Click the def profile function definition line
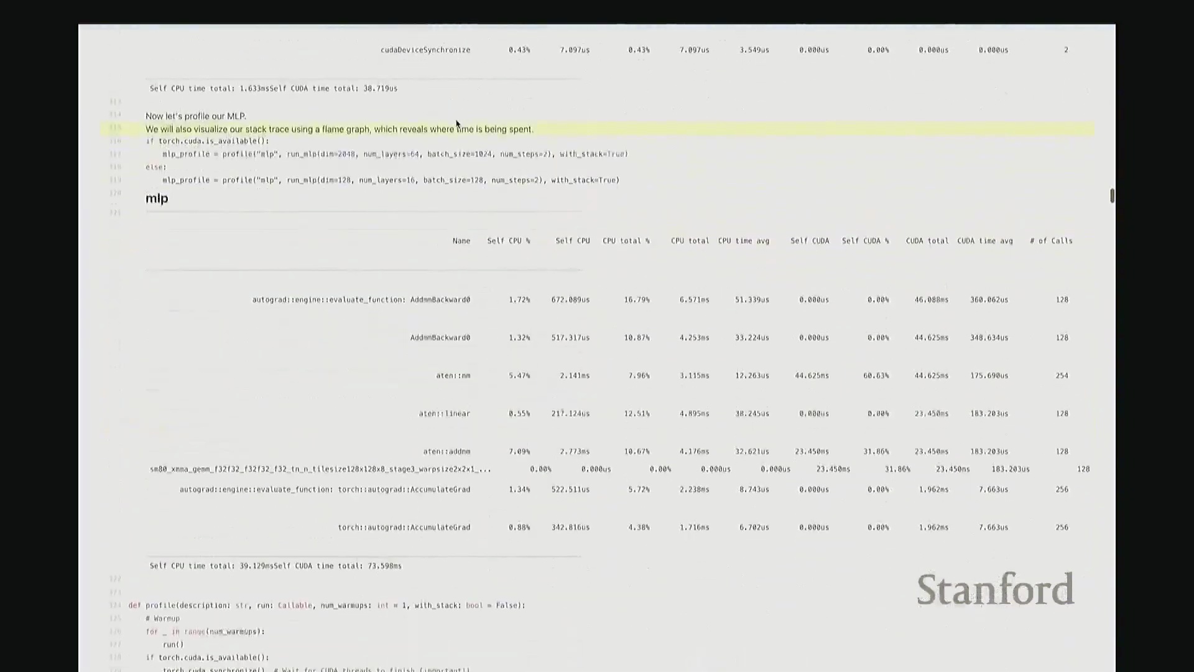Screen dimensions: 1194x672 coord(326,605)
